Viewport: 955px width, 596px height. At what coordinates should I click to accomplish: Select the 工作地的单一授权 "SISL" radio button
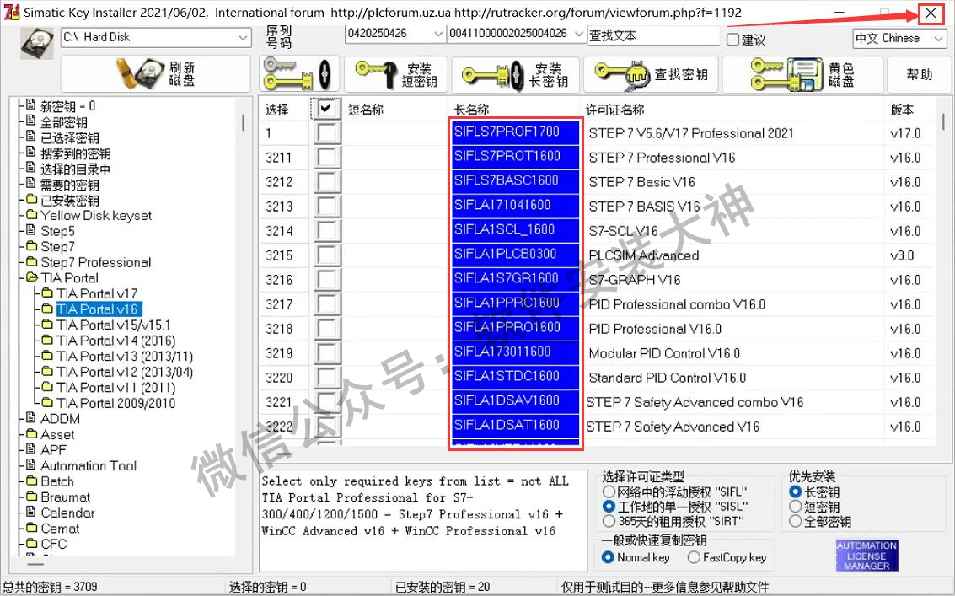609,506
